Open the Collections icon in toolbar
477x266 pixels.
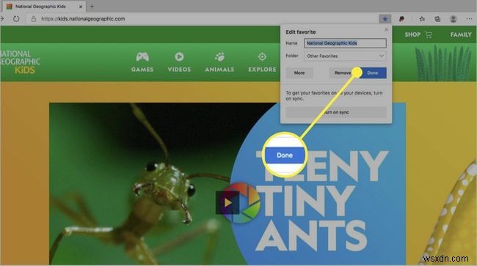pyautogui.click(x=437, y=19)
